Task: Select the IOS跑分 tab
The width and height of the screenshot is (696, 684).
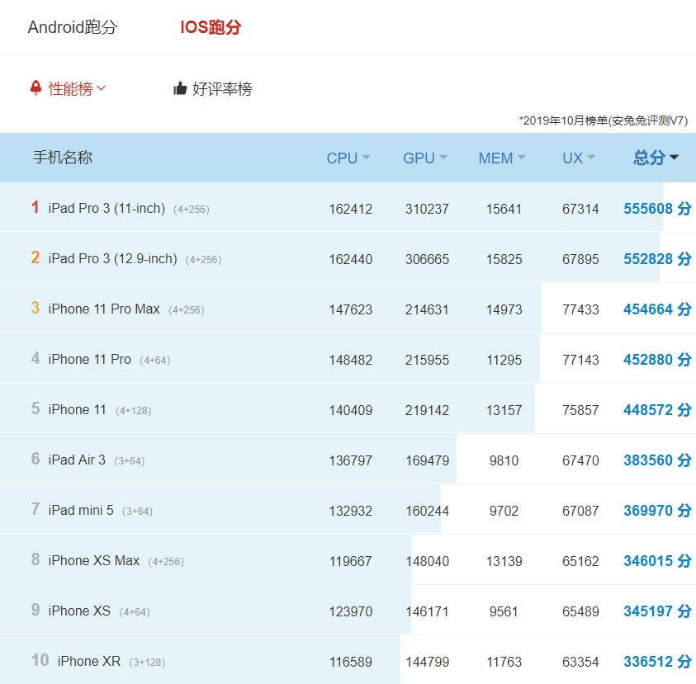Action: (x=211, y=27)
